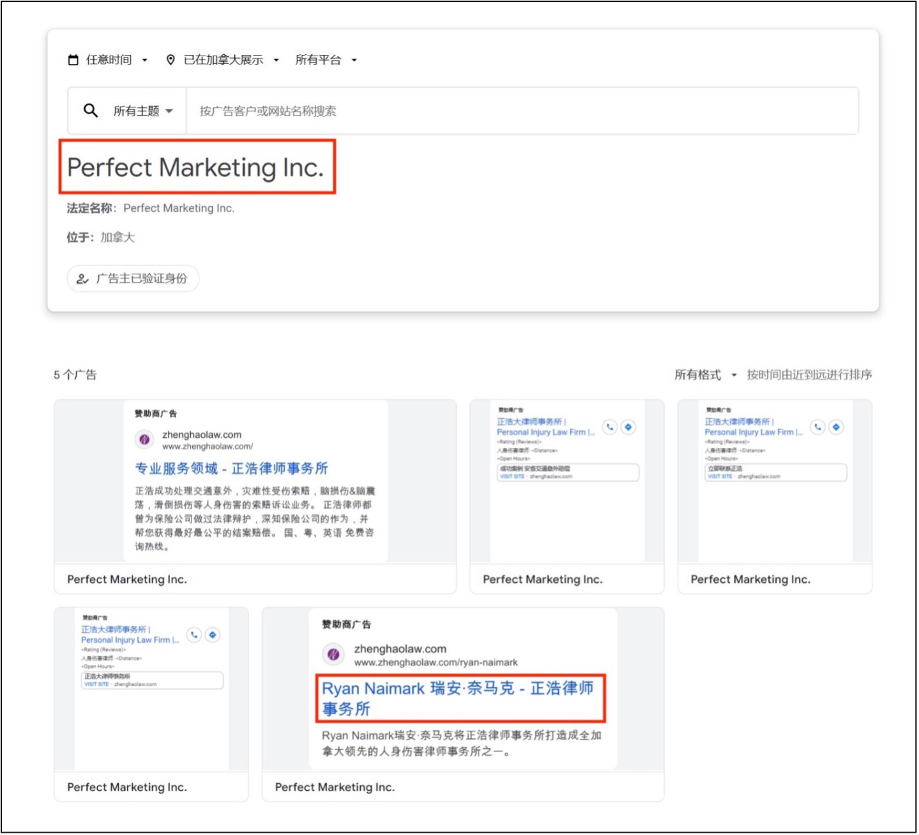Click the 5 个广告 count text
This screenshot has height=835, width=919.
[x=75, y=375]
